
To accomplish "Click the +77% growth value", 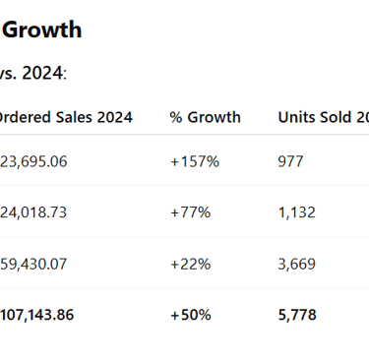I will click(190, 212).
